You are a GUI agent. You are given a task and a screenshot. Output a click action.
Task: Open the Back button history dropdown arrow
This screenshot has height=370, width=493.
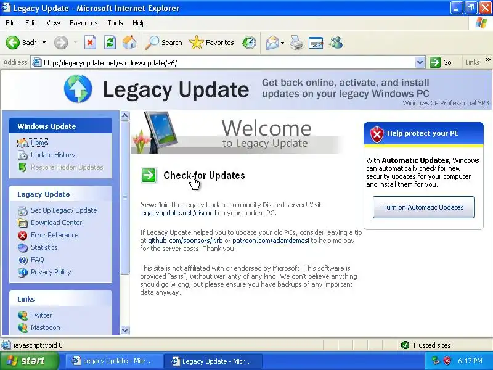44,43
